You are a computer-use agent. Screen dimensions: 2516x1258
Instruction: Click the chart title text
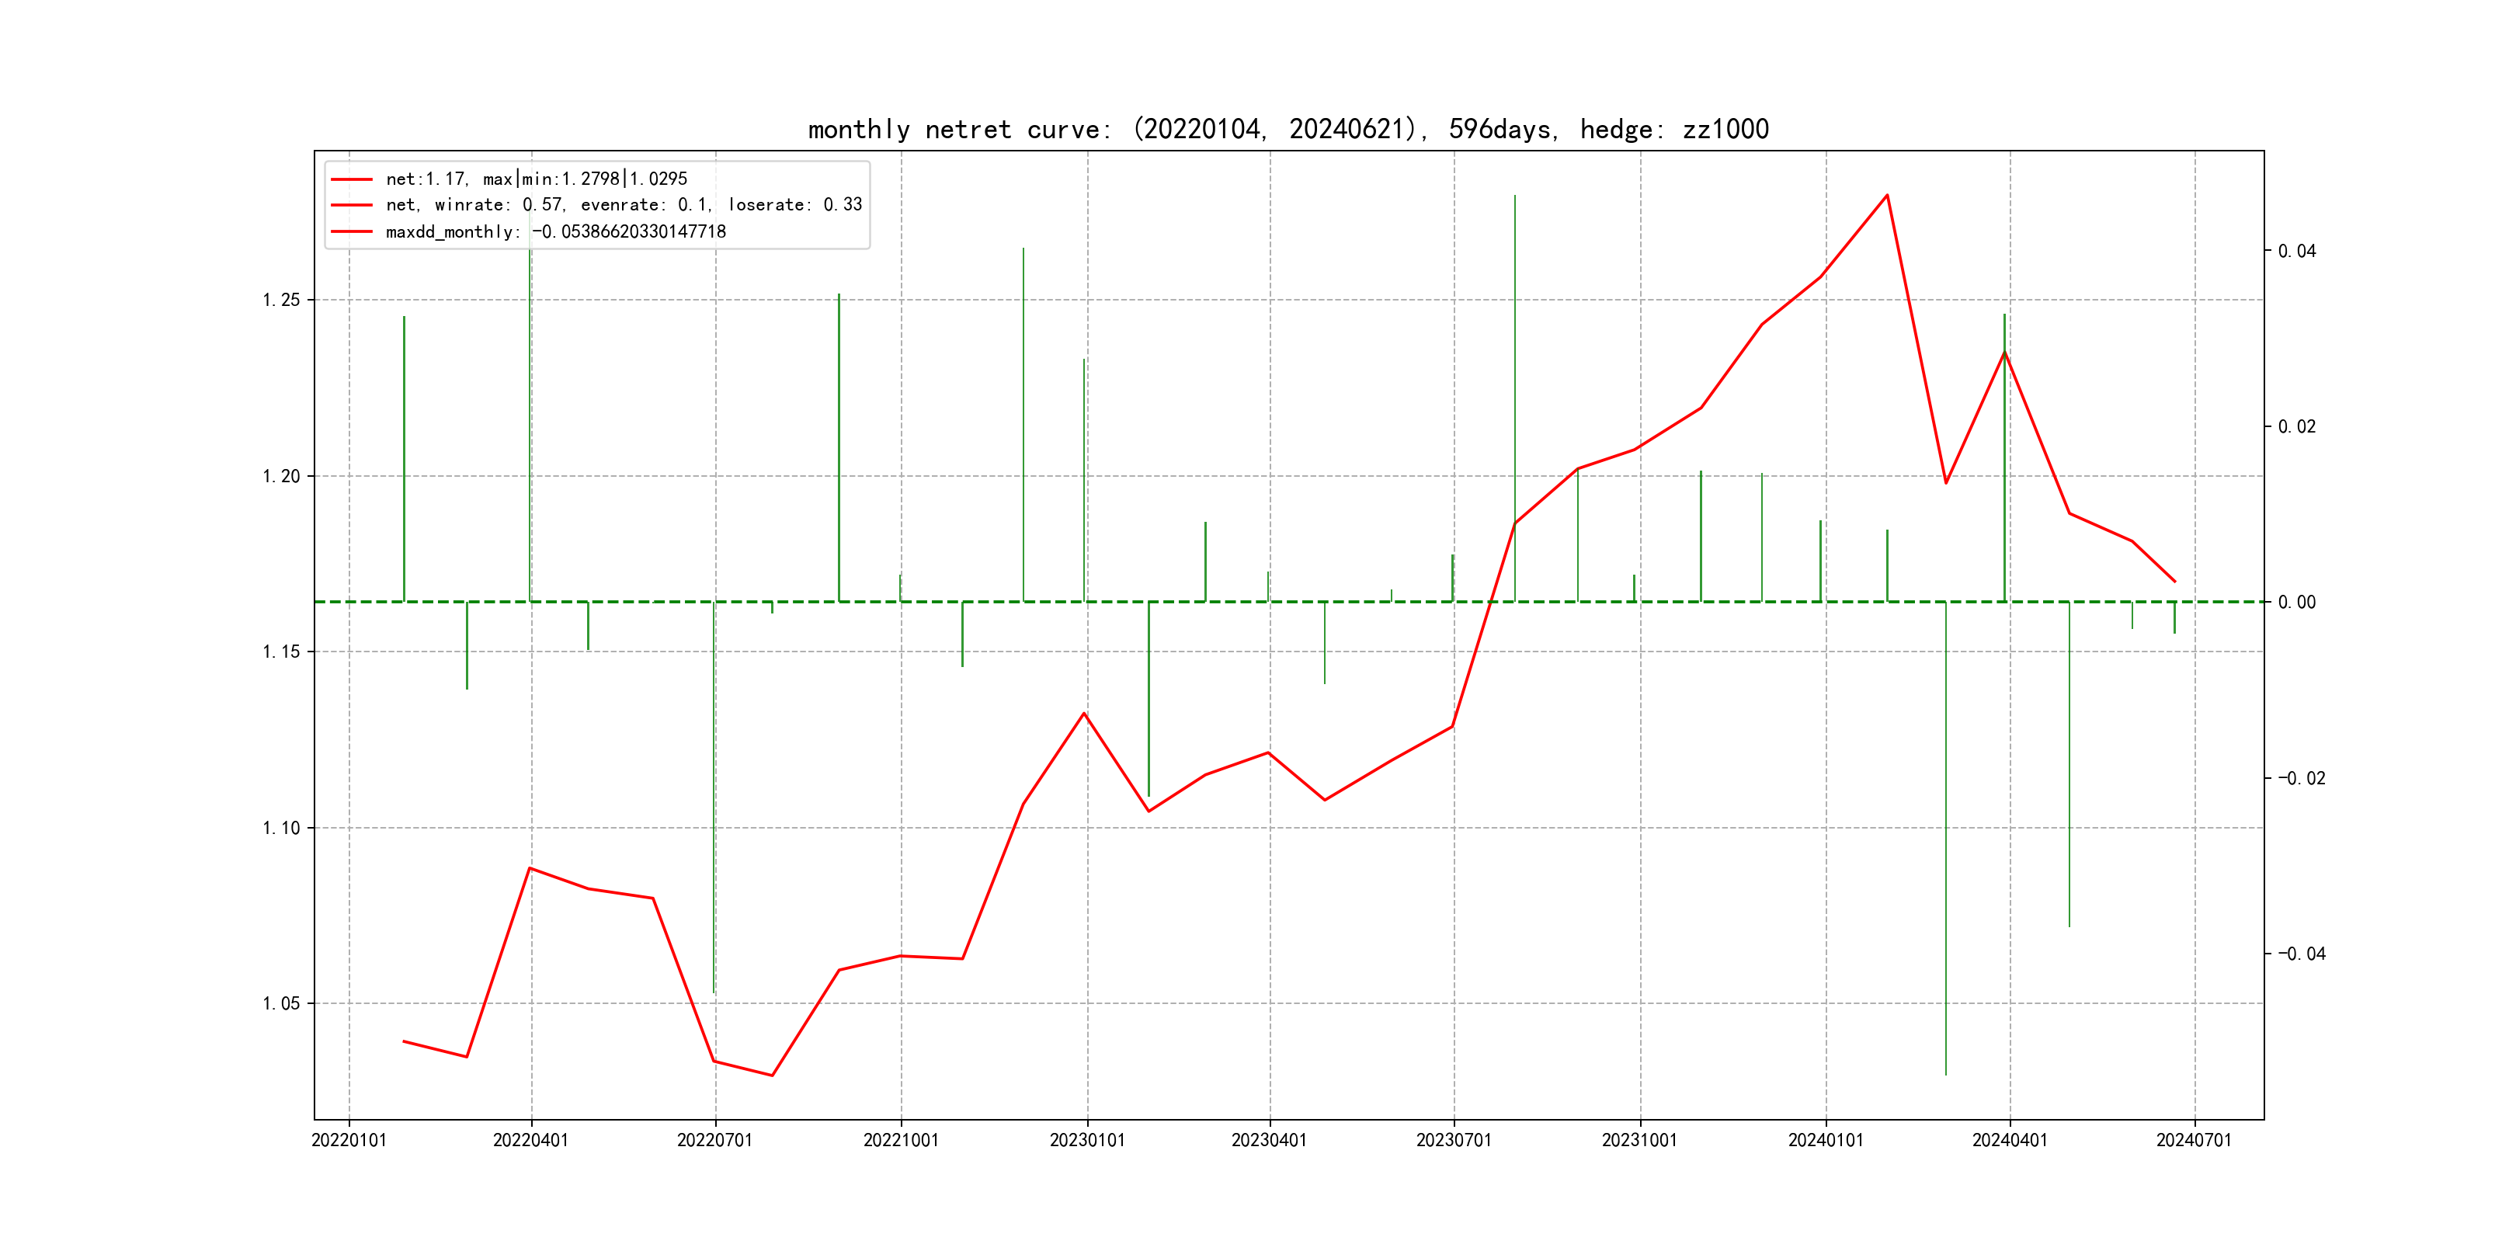click(x=1288, y=129)
